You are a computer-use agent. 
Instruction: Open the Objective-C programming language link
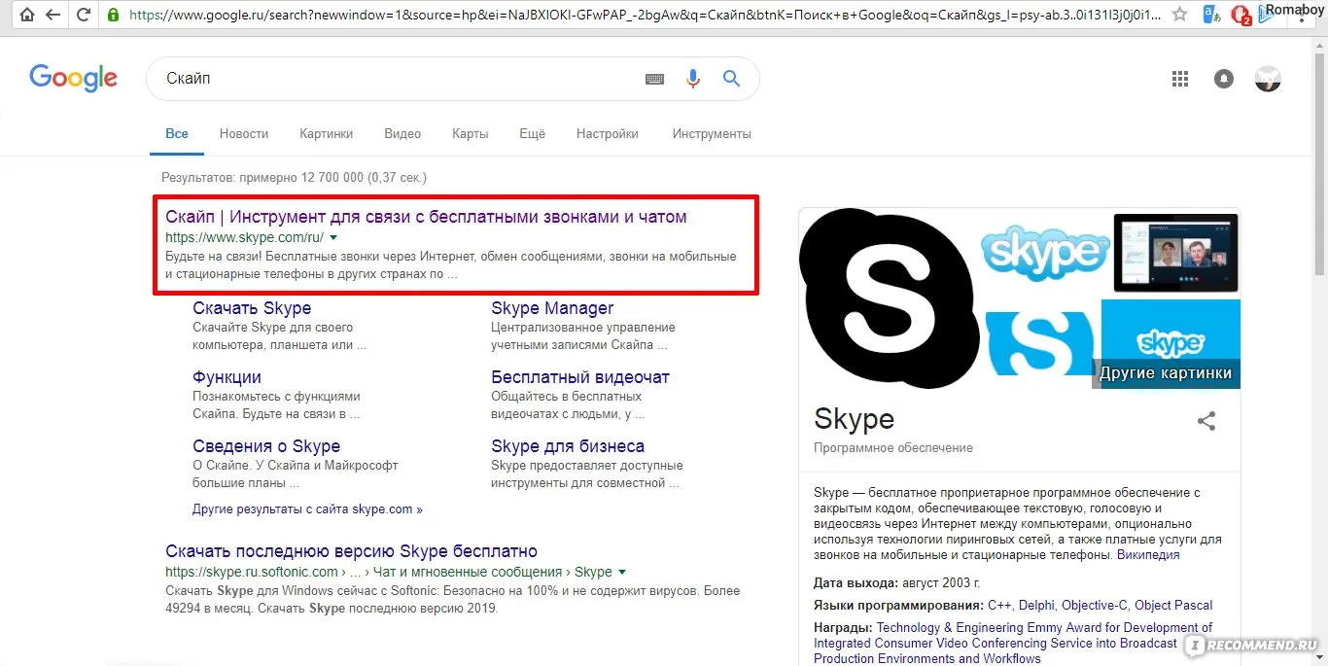[x=1094, y=605]
